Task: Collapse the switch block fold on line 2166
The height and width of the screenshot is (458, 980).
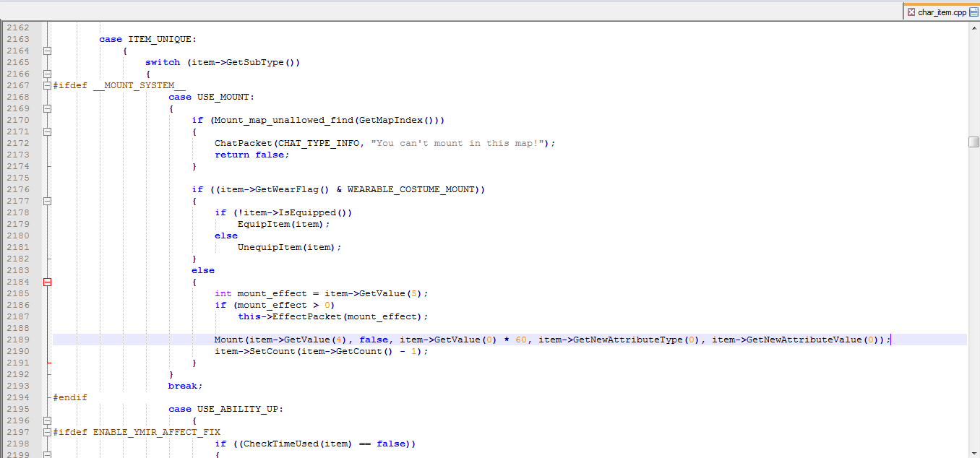Action: tap(47, 74)
